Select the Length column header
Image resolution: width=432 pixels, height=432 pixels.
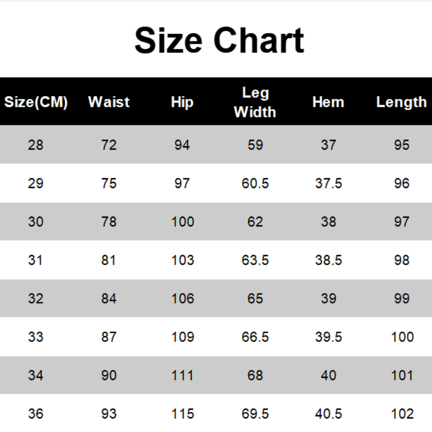(x=401, y=102)
